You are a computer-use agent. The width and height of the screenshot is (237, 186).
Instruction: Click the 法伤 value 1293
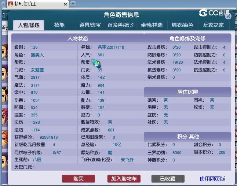click(35, 122)
